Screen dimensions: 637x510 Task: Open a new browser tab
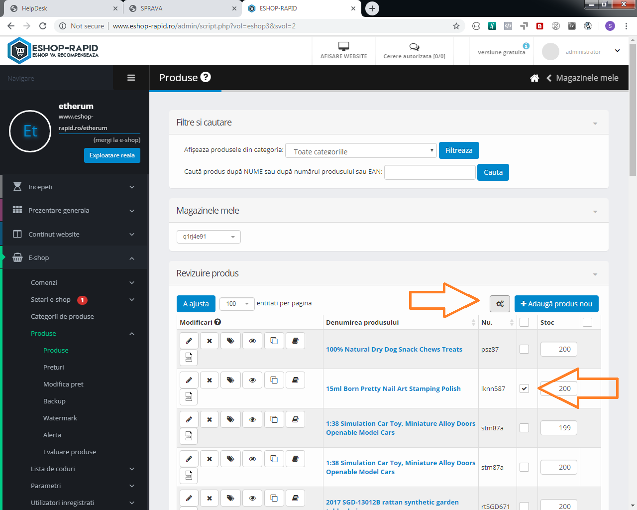(x=372, y=8)
